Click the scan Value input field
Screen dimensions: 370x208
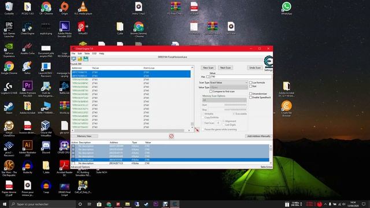pyautogui.click(x=240, y=77)
